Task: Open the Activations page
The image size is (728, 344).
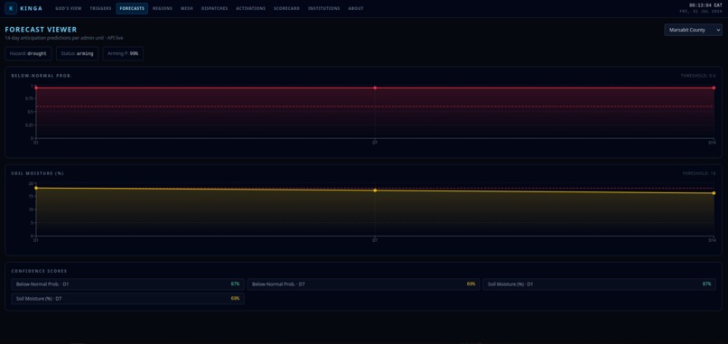Action: pyautogui.click(x=251, y=8)
